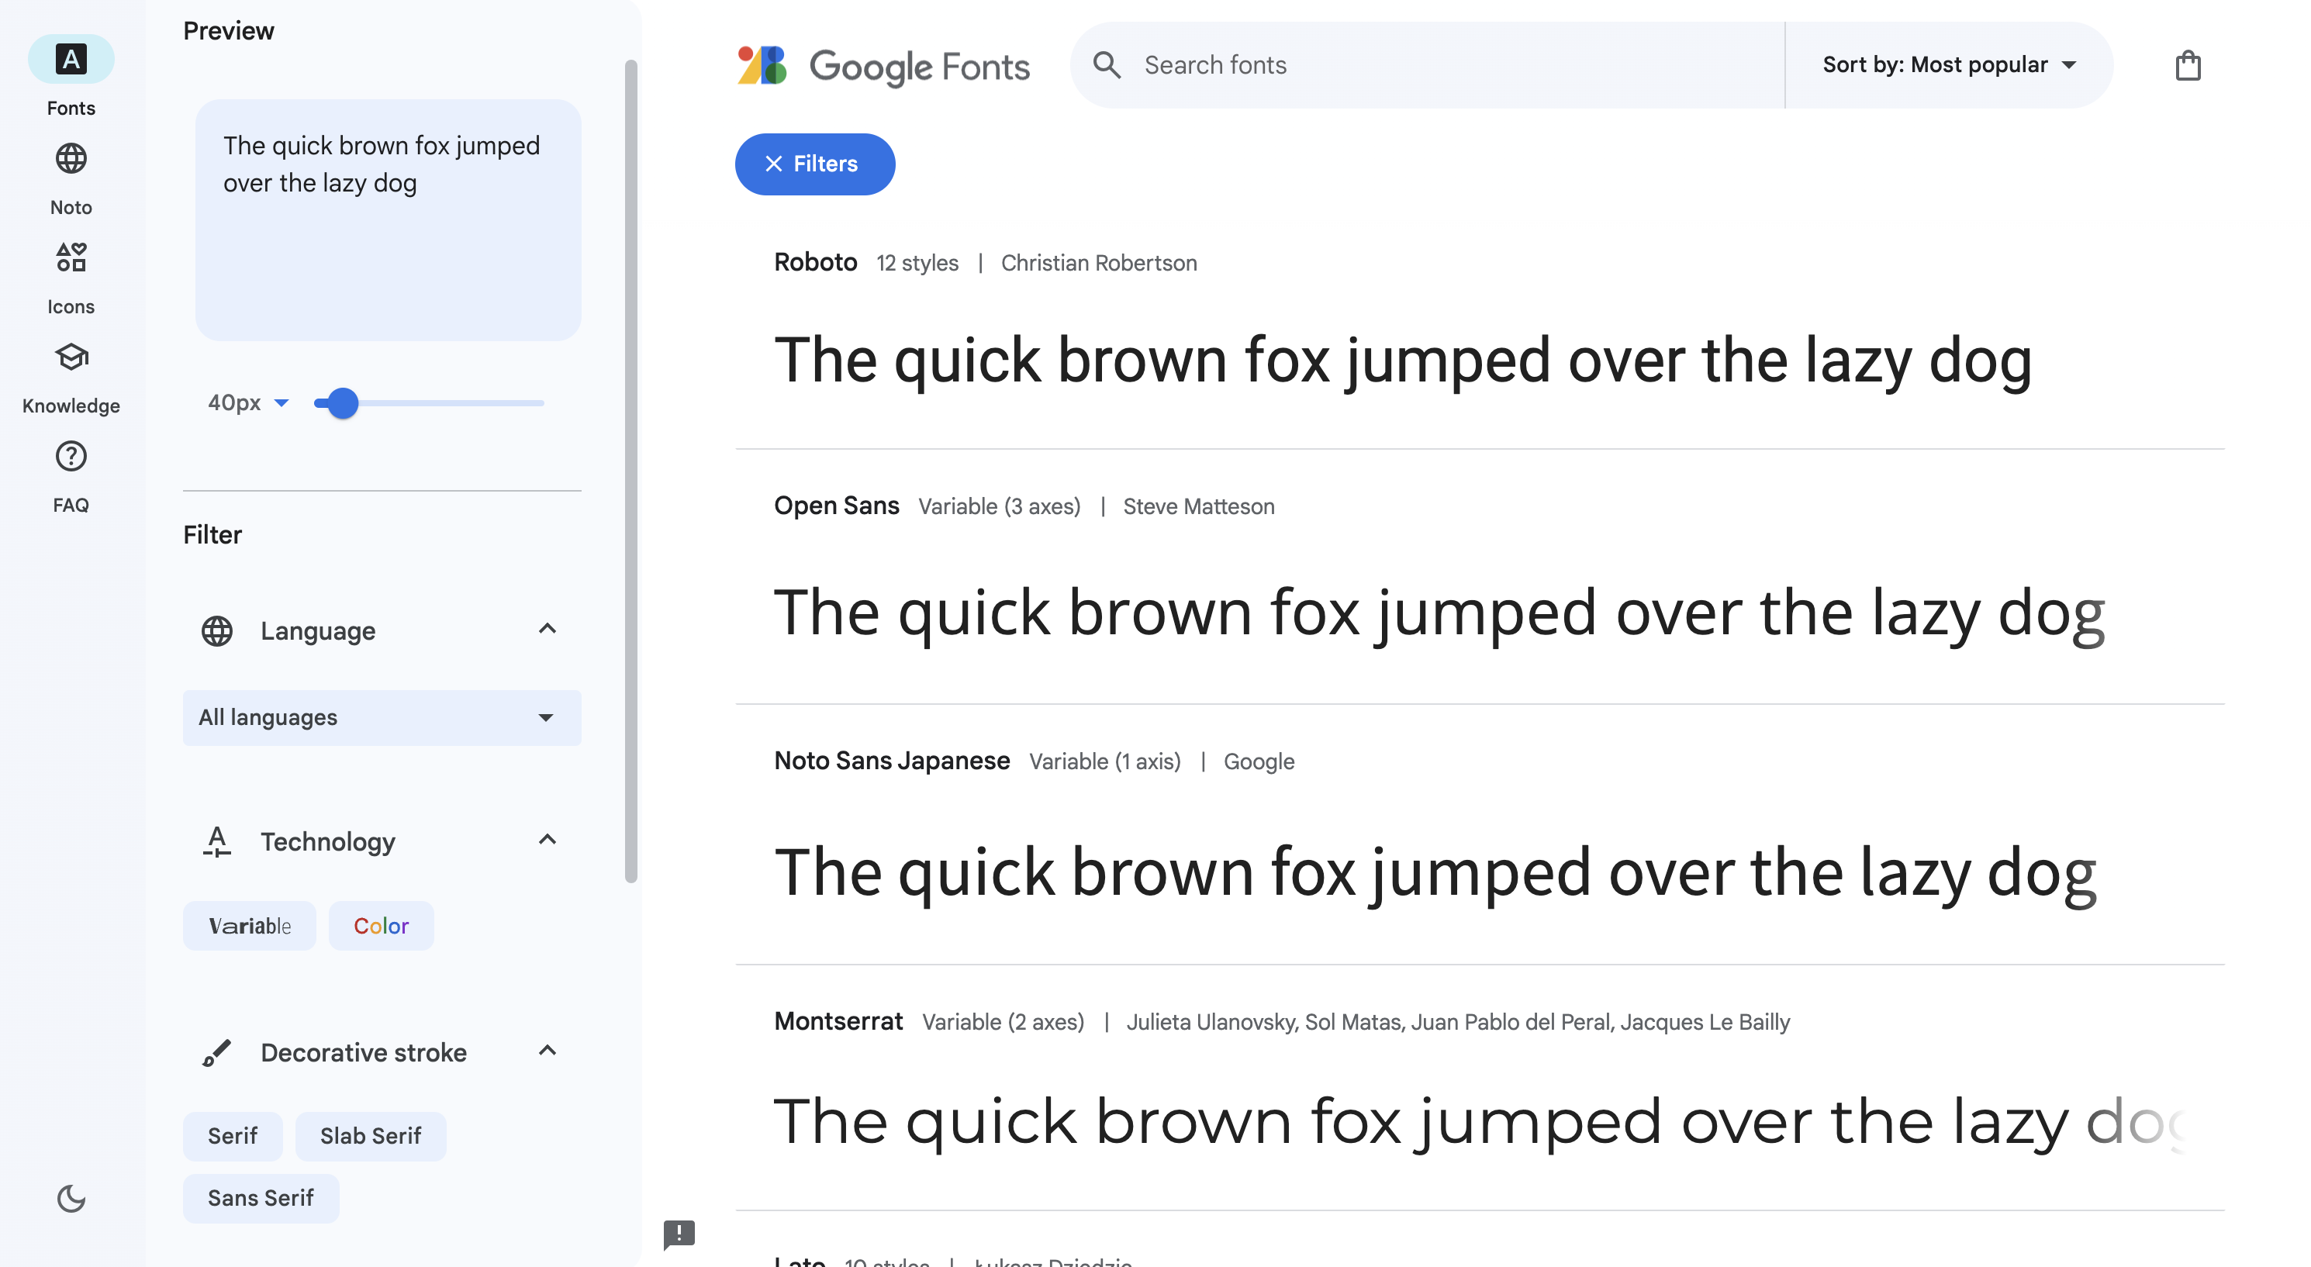Toggle the Color technology filter chip
2311x1267 pixels.
coord(380,925)
